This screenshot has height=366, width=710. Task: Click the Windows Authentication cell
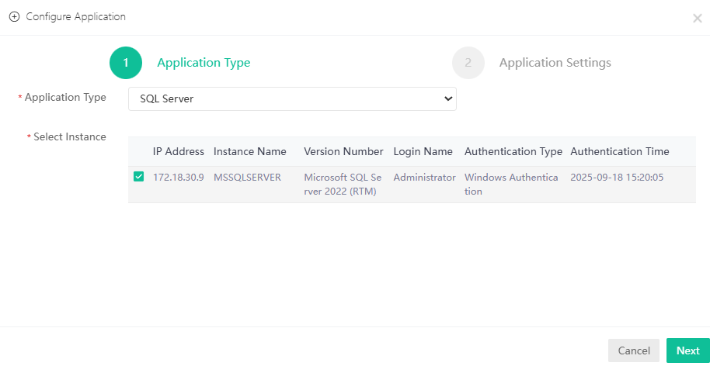click(x=511, y=185)
